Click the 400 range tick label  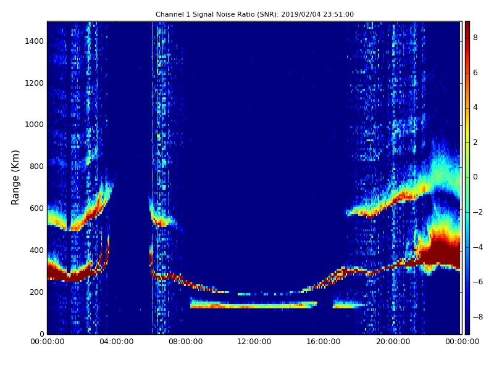point(36,250)
